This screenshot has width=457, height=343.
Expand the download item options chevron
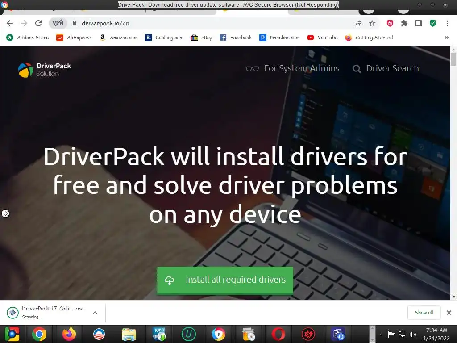95,313
